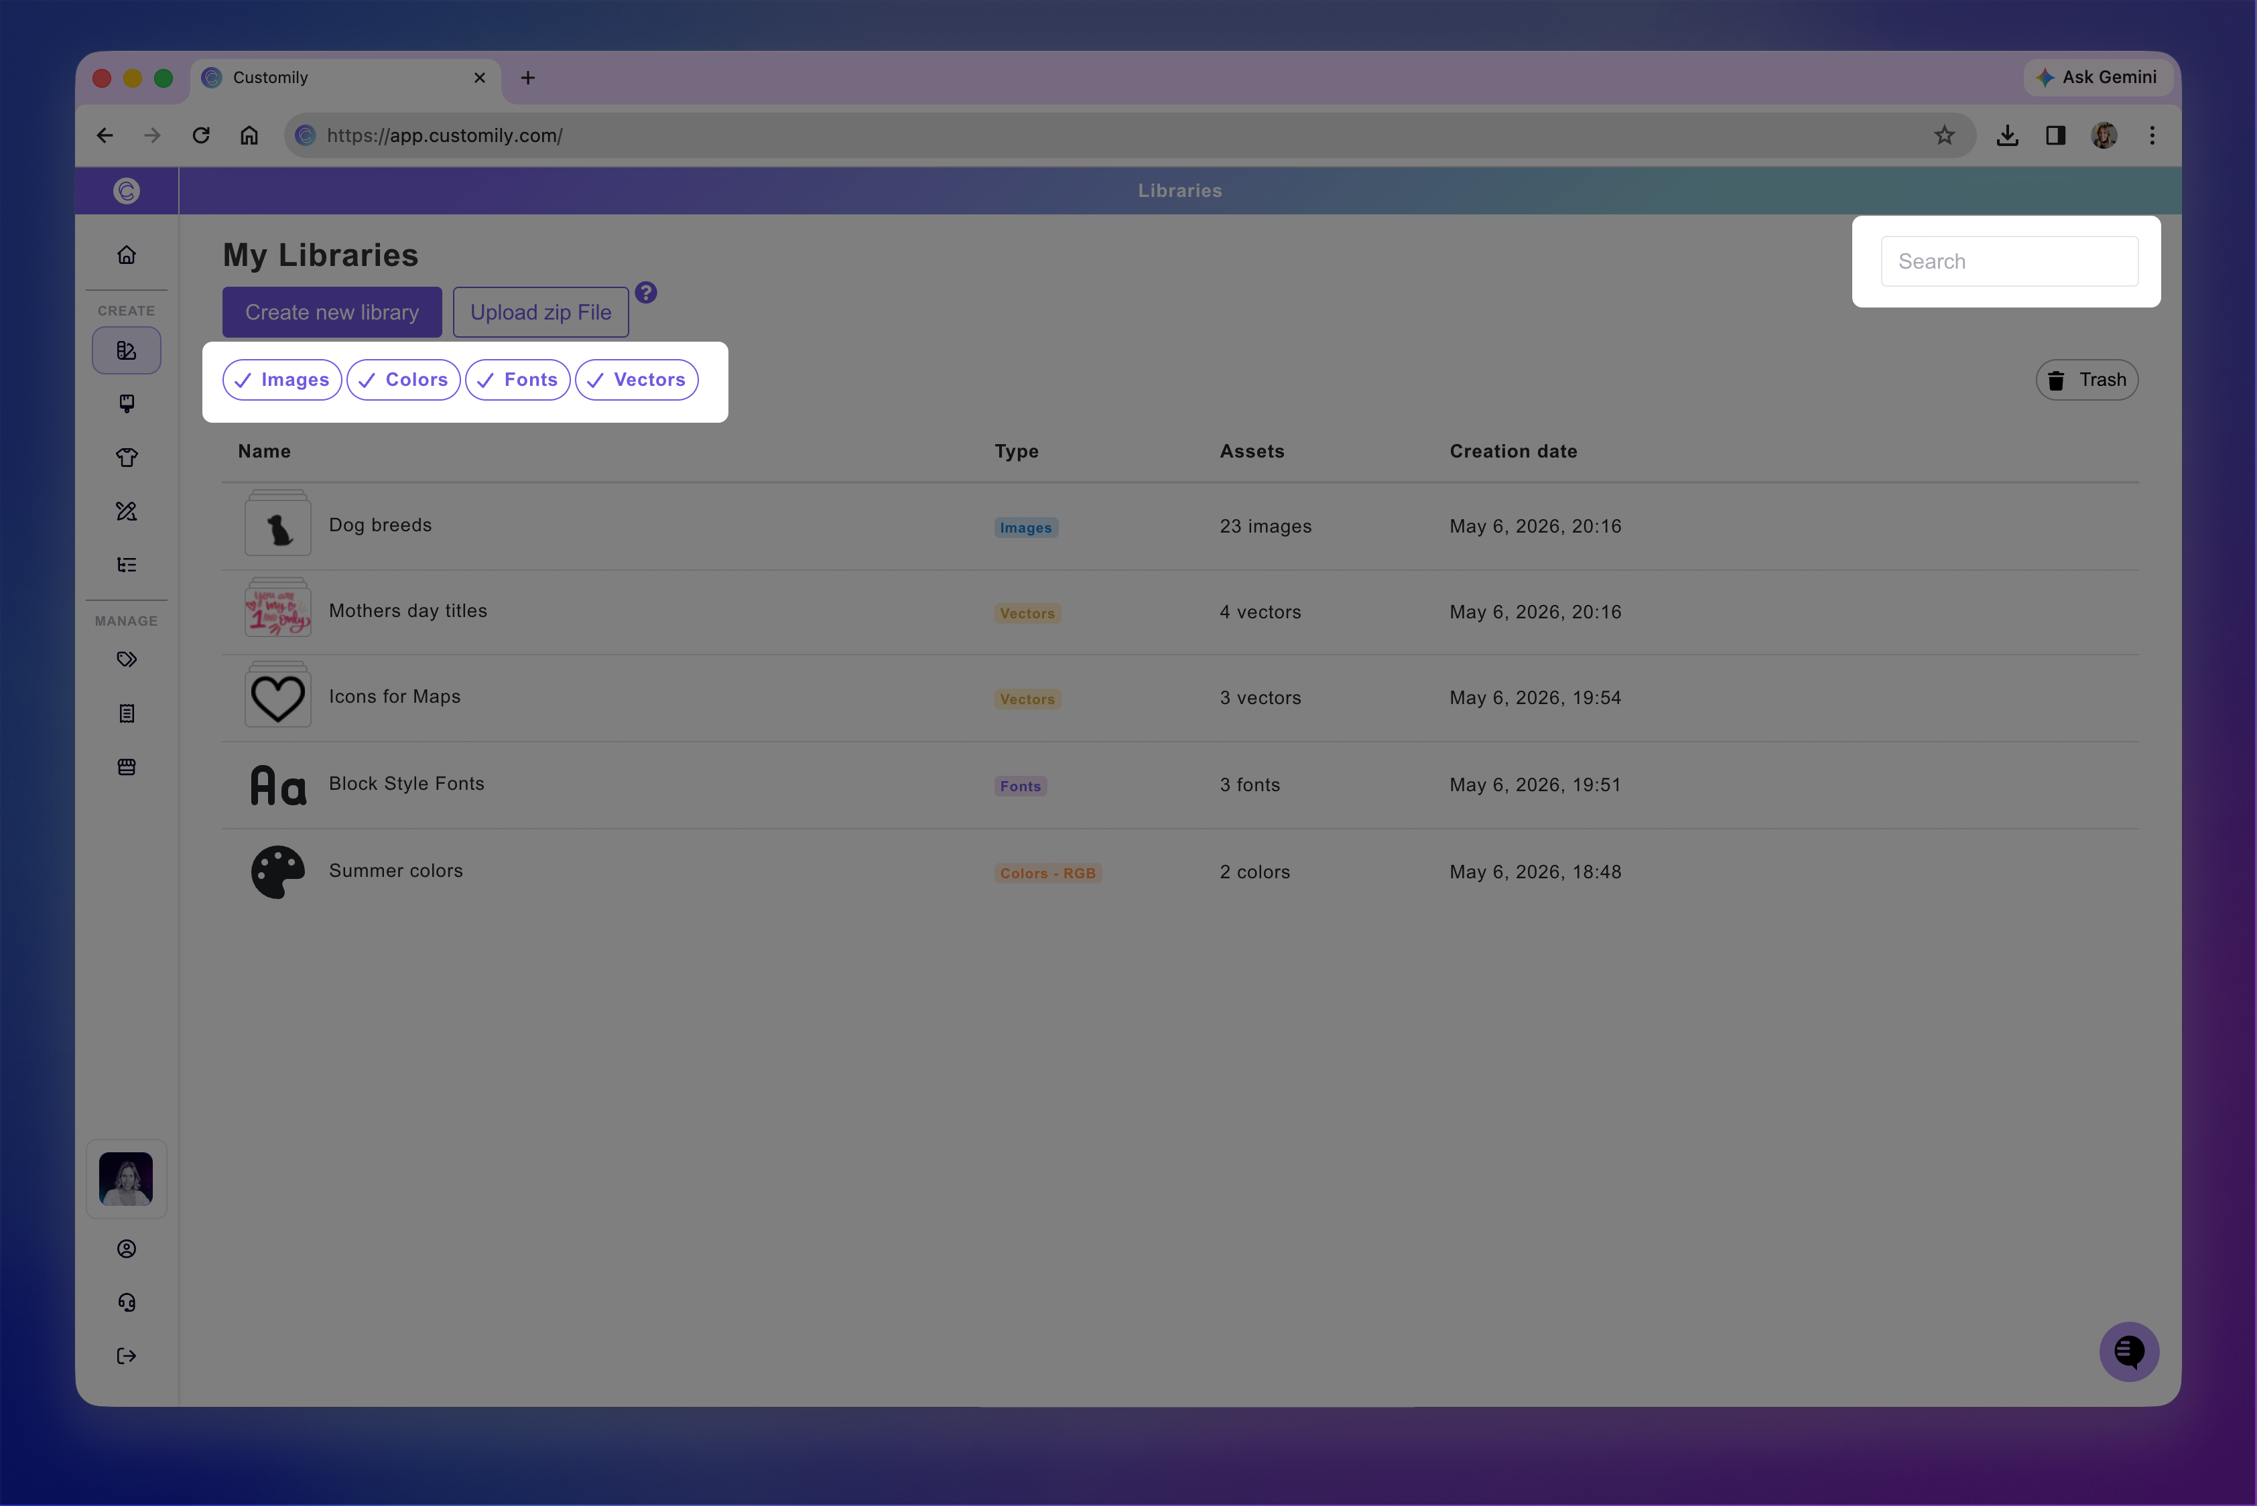Image resolution: width=2257 pixels, height=1506 pixels.
Task: Open the user avatar at sidebar bottom
Action: pyautogui.click(x=126, y=1180)
